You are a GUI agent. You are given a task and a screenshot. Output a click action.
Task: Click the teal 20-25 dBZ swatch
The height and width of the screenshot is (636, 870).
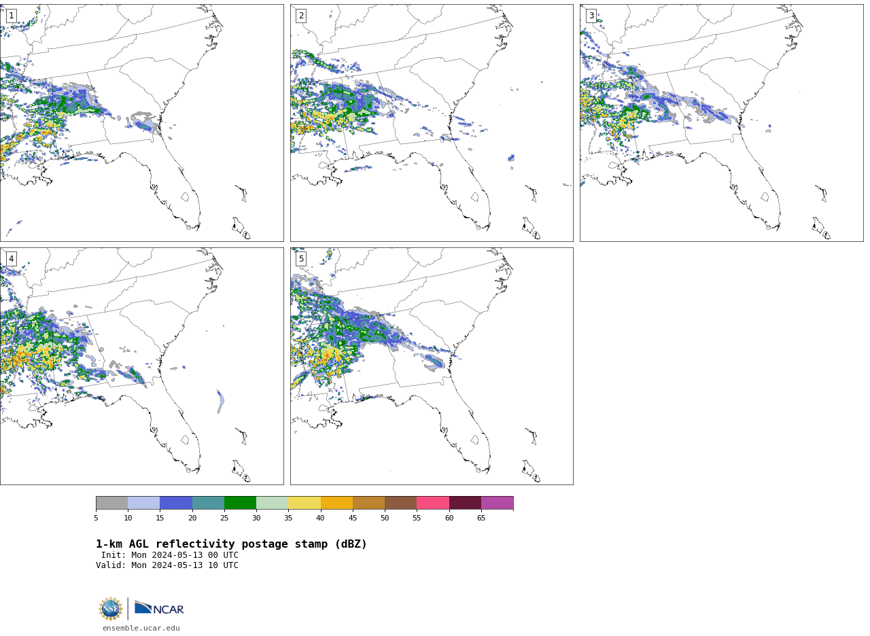(208, 503)
